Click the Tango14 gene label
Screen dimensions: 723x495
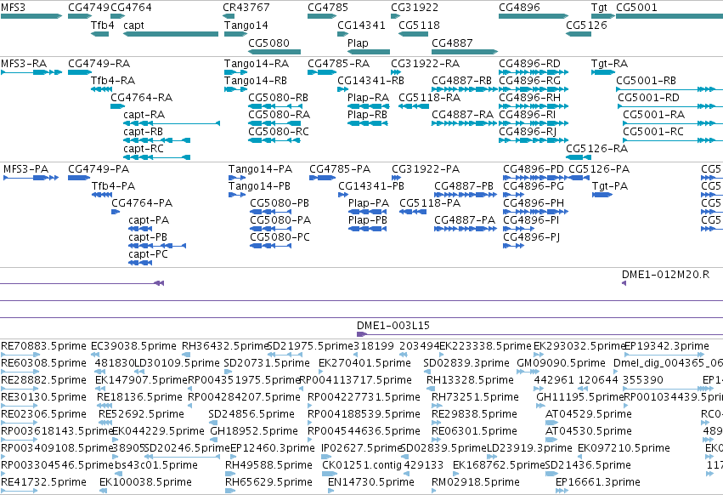coord(246,26)
